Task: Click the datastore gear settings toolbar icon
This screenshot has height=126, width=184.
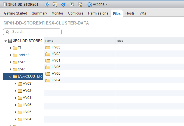Action: [80, 4]
